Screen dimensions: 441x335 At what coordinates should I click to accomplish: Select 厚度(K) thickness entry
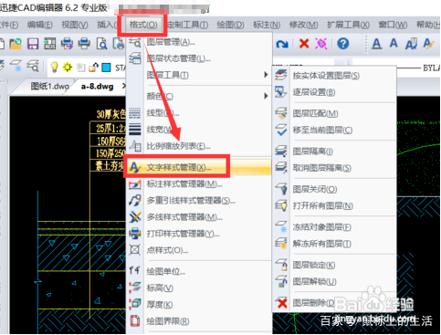[x=160, y=304]
